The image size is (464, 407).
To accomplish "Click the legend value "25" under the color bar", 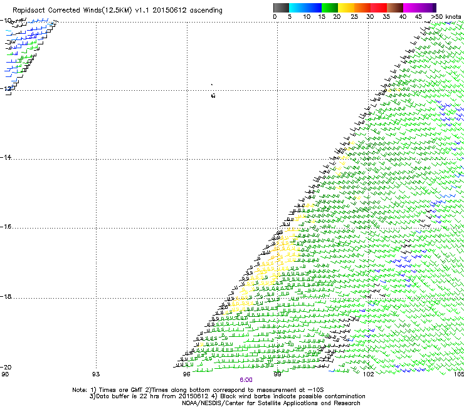I will pyautogui.click(x=354, y=17).
